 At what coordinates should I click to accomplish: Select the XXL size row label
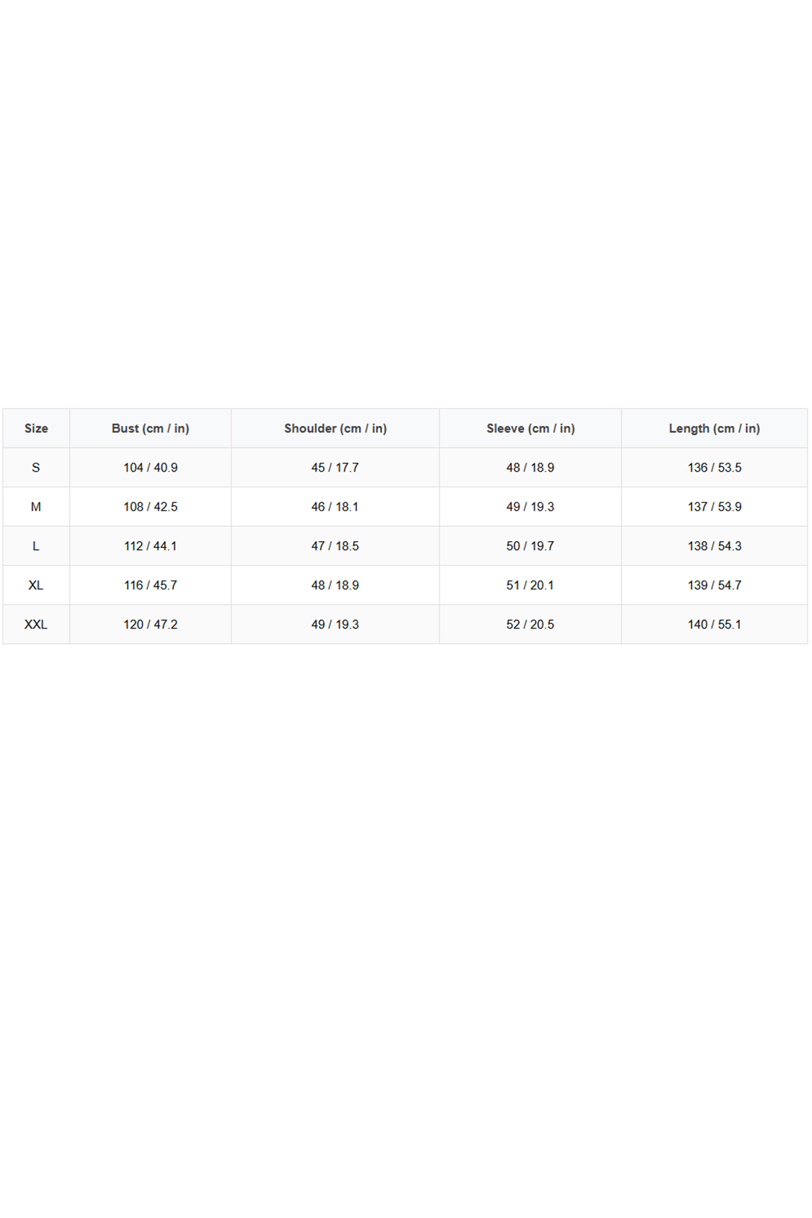pyautogui.click(x=36, y=625)
